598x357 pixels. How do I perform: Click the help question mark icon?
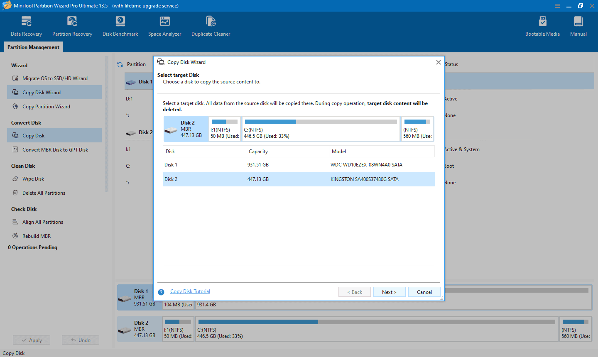161,292
